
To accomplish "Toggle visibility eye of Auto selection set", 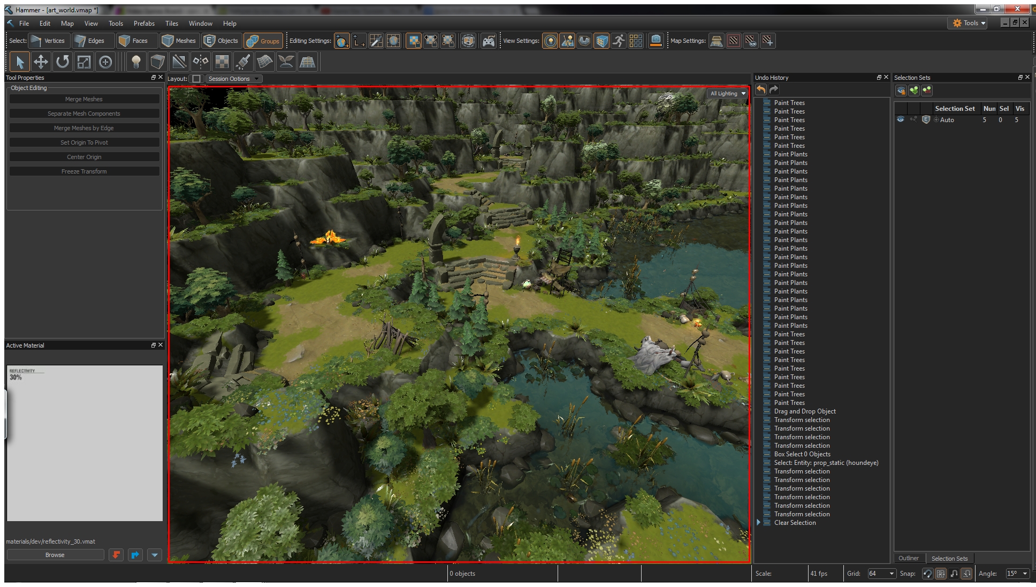I will [x=900, y=119].
